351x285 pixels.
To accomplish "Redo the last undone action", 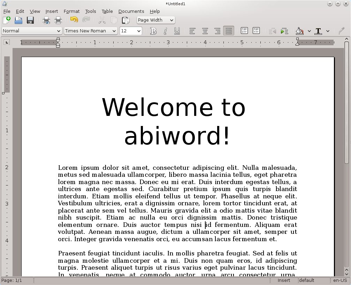I will [86, 20].
